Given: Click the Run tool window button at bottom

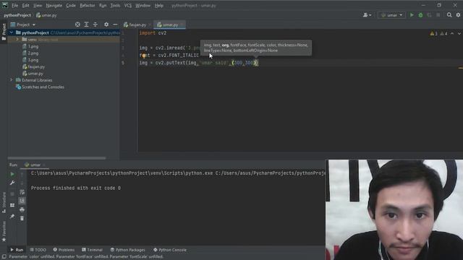Looking at the screenshot, I should [x=17, y=250].
